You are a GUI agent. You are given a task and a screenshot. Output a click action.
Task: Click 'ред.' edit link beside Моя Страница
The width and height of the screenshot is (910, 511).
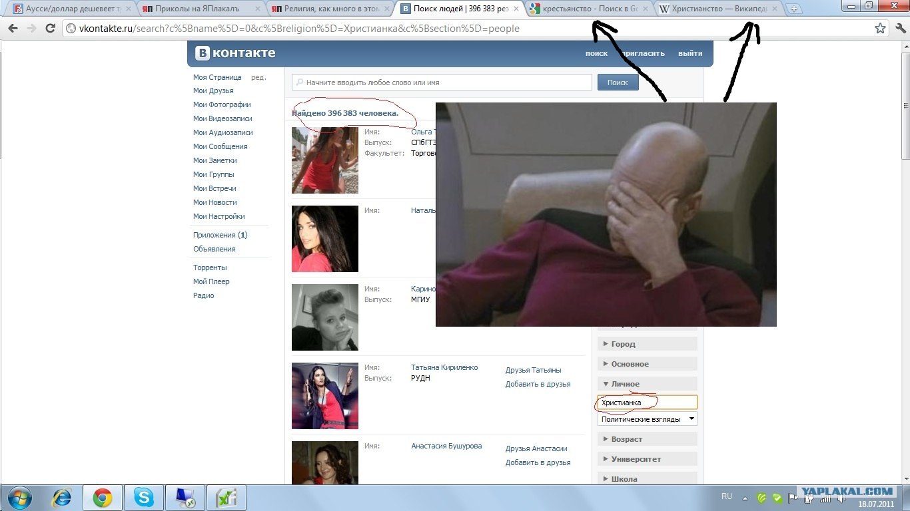click(x=258, y=77)
